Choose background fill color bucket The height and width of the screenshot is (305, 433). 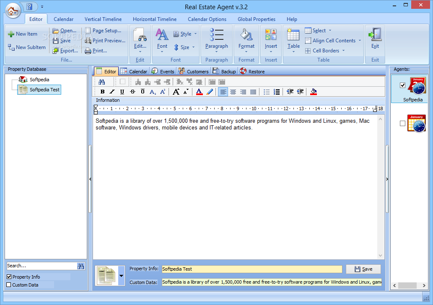tap(314, 92)
